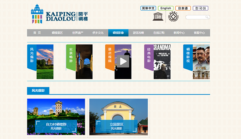Open the green field landscape thumbnail
This screenshot has height=139, width=241.
(x=45, y=62)
